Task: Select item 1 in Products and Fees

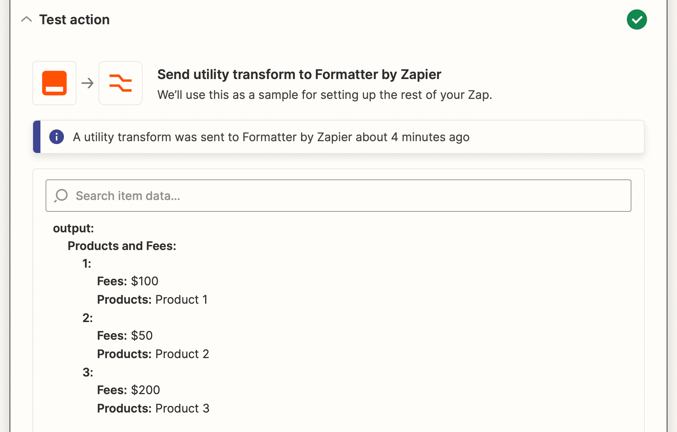Action: (87, 264)
